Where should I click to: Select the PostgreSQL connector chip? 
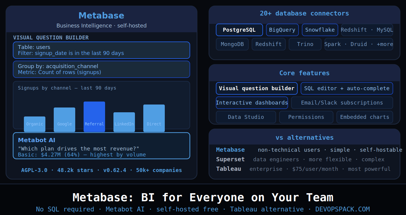coord(239,30)
